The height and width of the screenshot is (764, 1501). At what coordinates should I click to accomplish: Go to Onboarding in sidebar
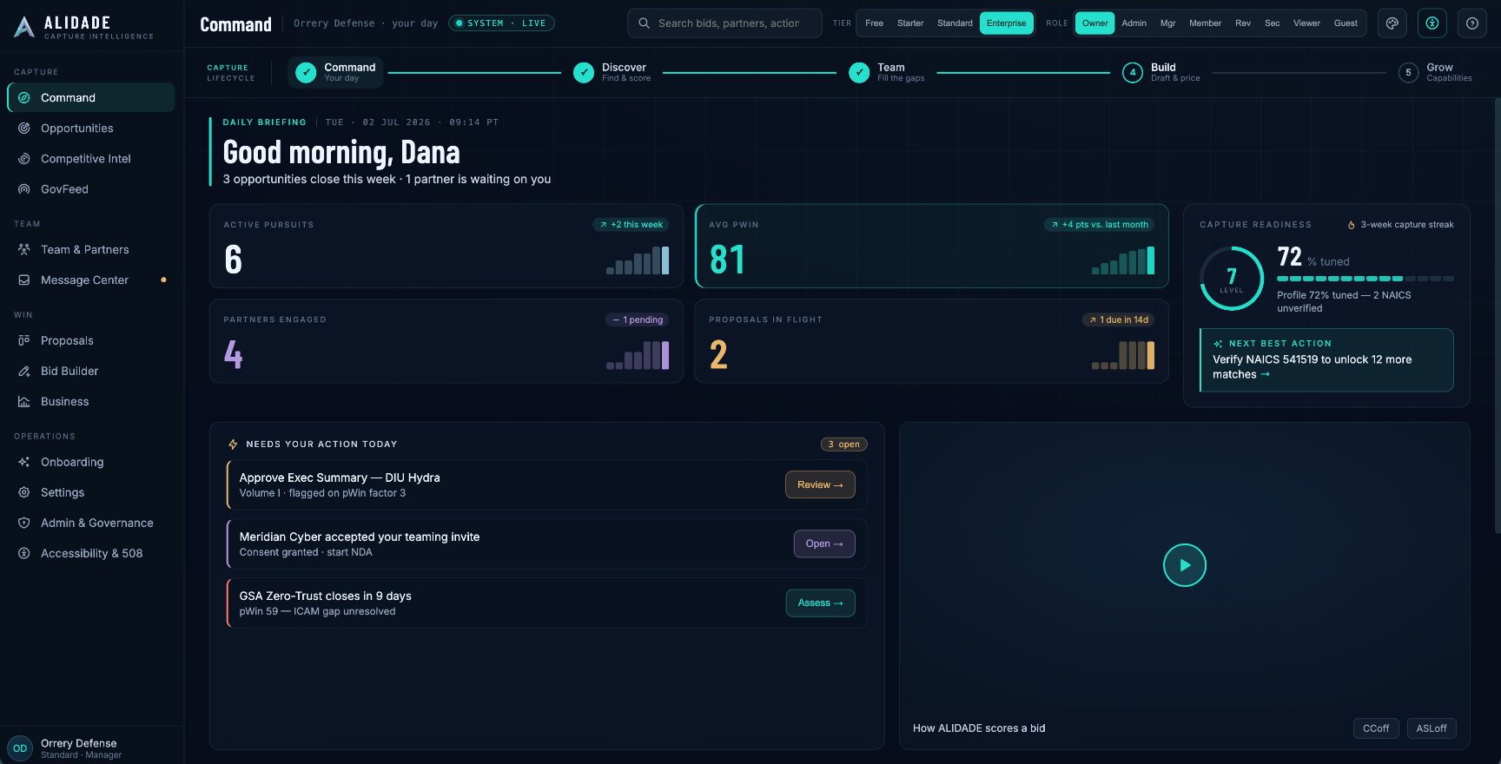90,463
